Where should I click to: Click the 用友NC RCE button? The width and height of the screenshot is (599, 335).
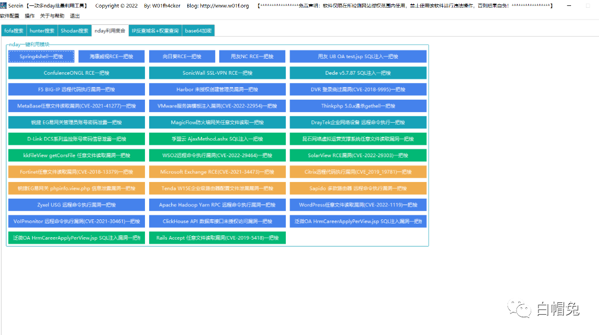pyautogui.click(x=252, y=56)
